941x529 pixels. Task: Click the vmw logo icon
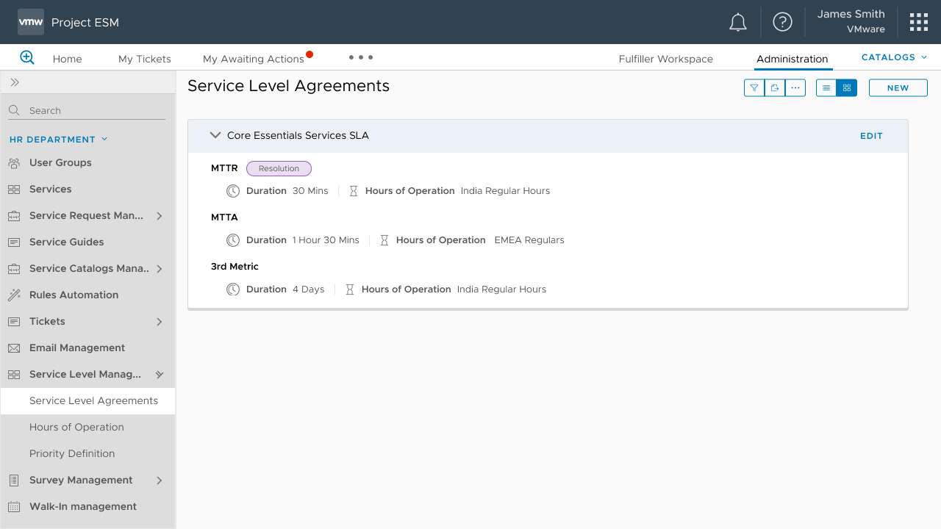tap(31, 22)
